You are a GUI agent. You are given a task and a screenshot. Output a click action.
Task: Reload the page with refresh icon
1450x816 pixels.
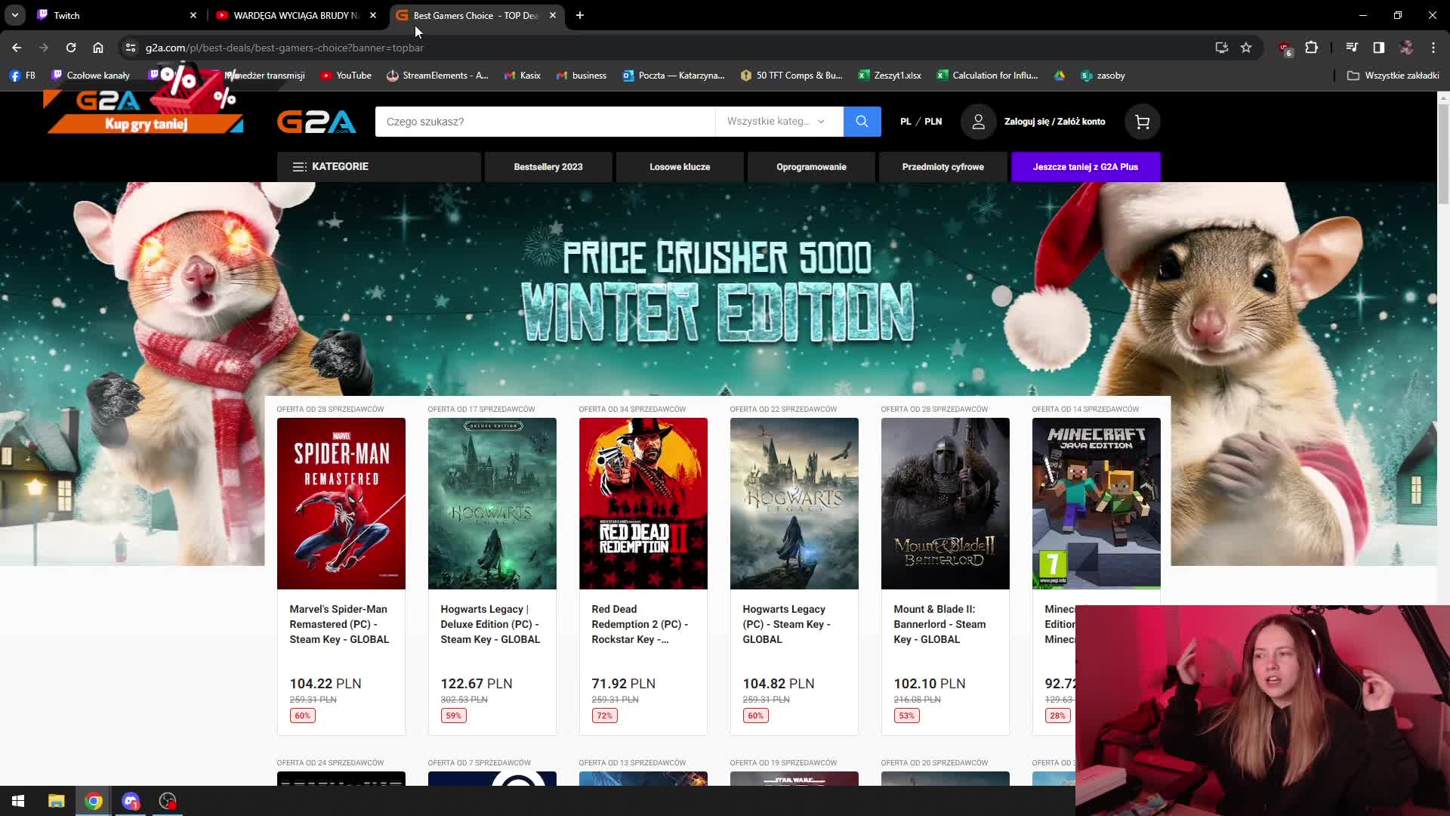[71, 48]
